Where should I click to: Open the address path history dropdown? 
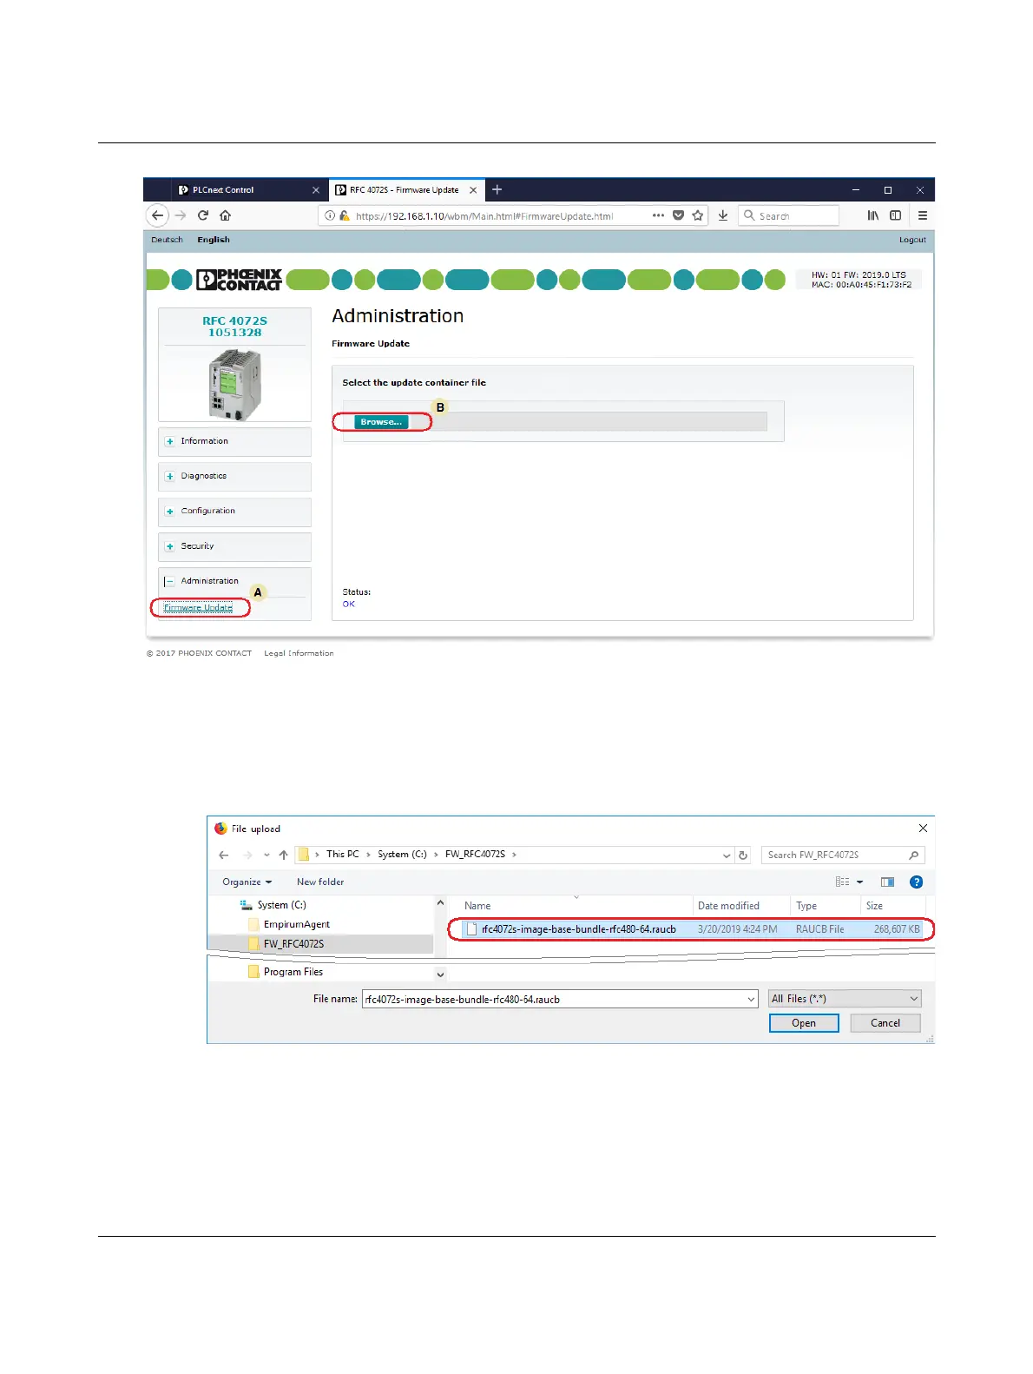(727, 855)
